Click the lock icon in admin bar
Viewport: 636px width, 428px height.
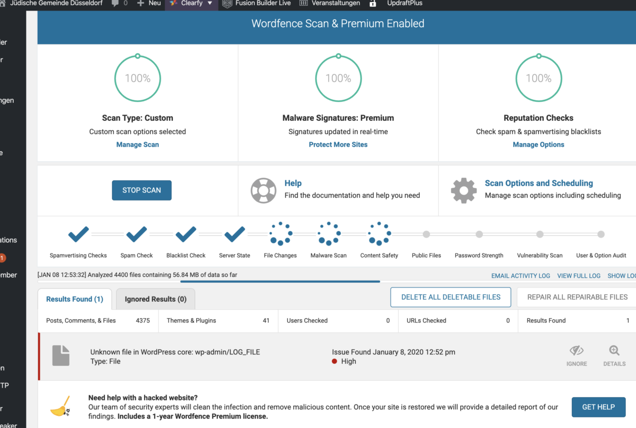pos(373,3)
